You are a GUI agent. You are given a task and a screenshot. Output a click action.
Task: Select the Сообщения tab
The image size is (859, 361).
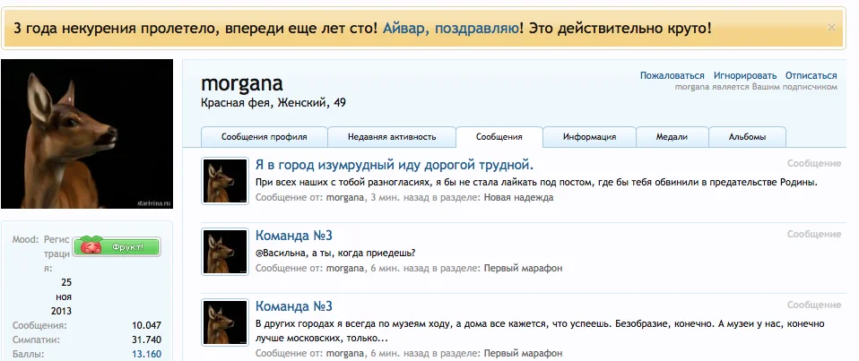499,137
